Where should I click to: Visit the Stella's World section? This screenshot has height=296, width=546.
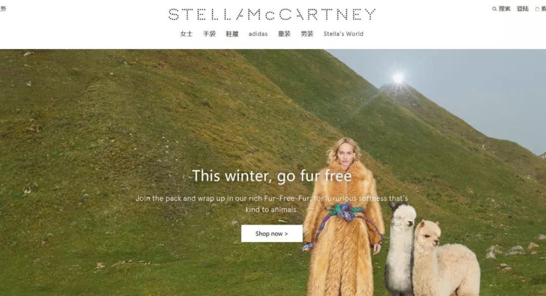pos(343,34)
